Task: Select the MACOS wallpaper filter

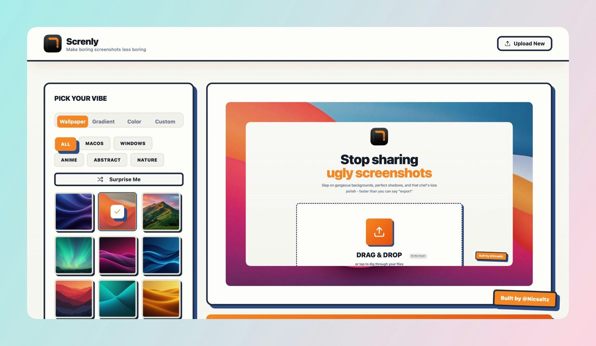Action: (x=94, y=143)
